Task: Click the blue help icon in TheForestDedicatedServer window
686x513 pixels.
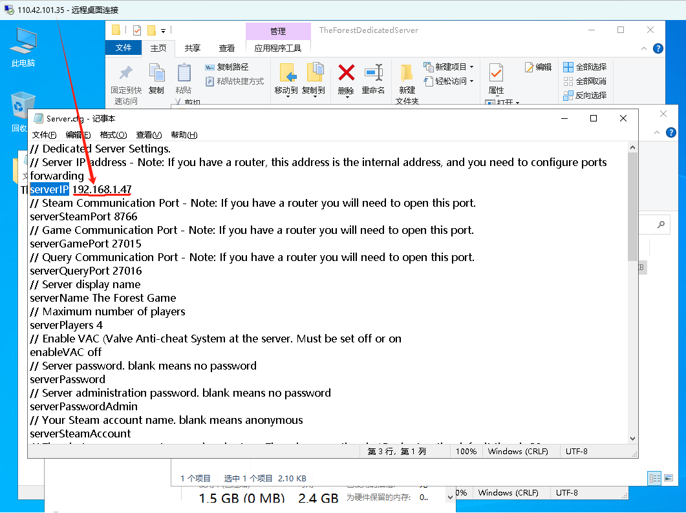Action: [658, 48]
